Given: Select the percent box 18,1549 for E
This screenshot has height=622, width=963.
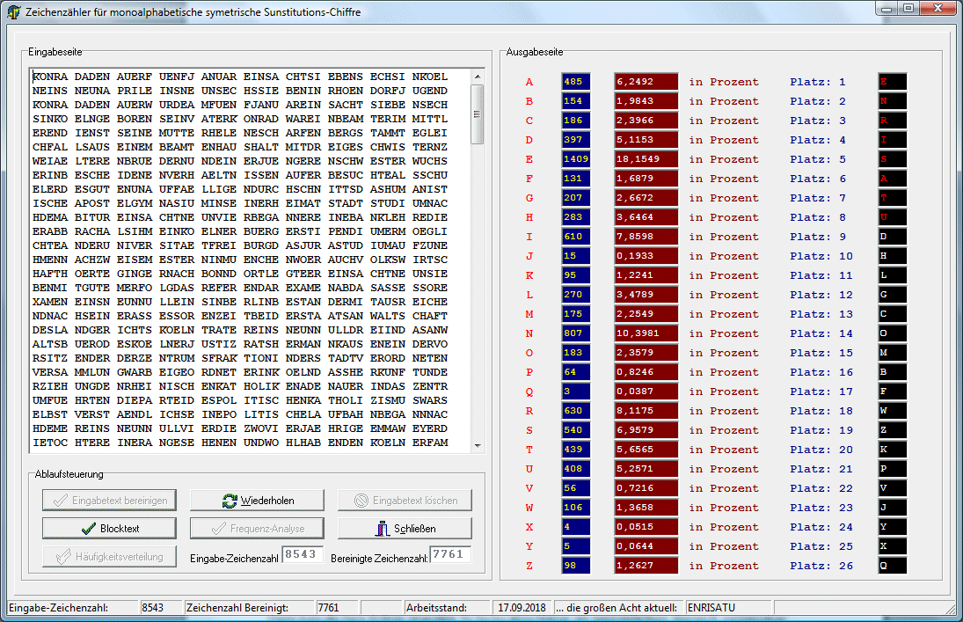Looking at the screenshot, I should [646, 159].
